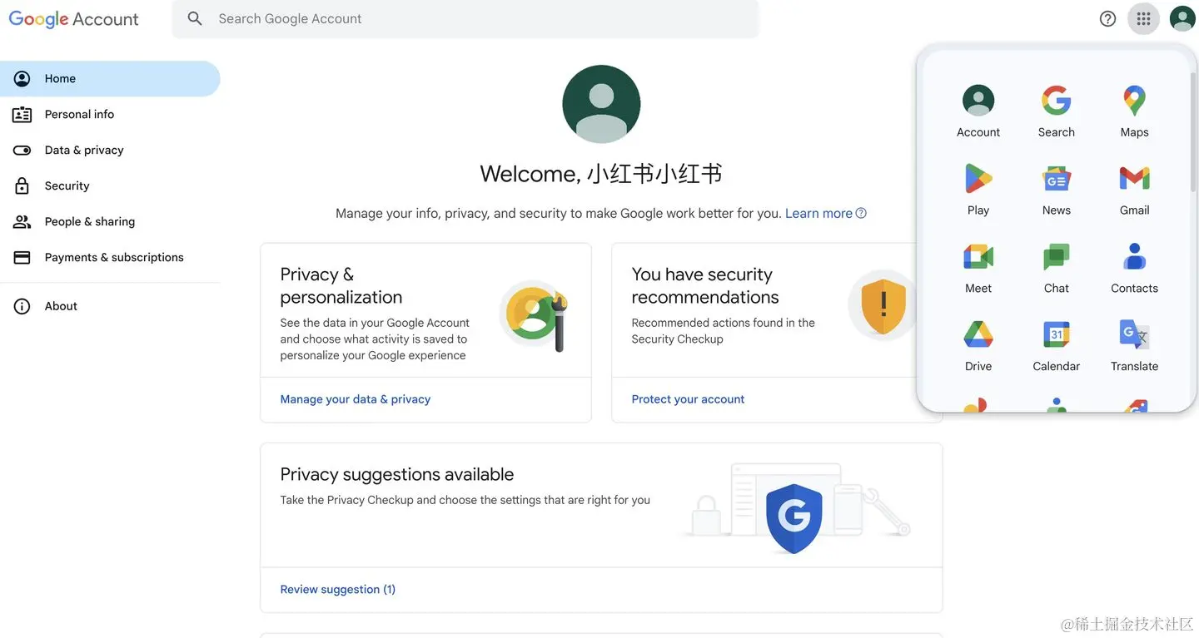Open Gmail from the apps panel
The image size is (1199, 638).
tap(1134, 190)
